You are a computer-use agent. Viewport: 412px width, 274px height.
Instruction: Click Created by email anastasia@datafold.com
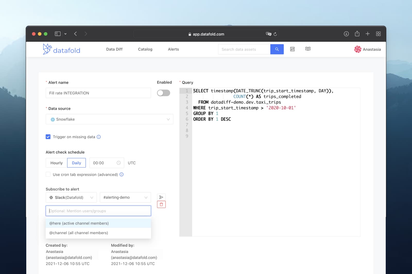(x=69, y=257)
